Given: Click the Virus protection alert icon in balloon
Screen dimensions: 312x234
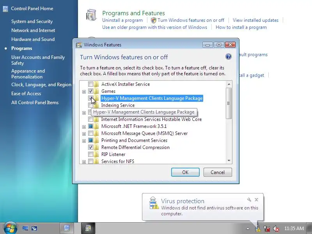Looking at the screenshot, I should tap(154, 203).
